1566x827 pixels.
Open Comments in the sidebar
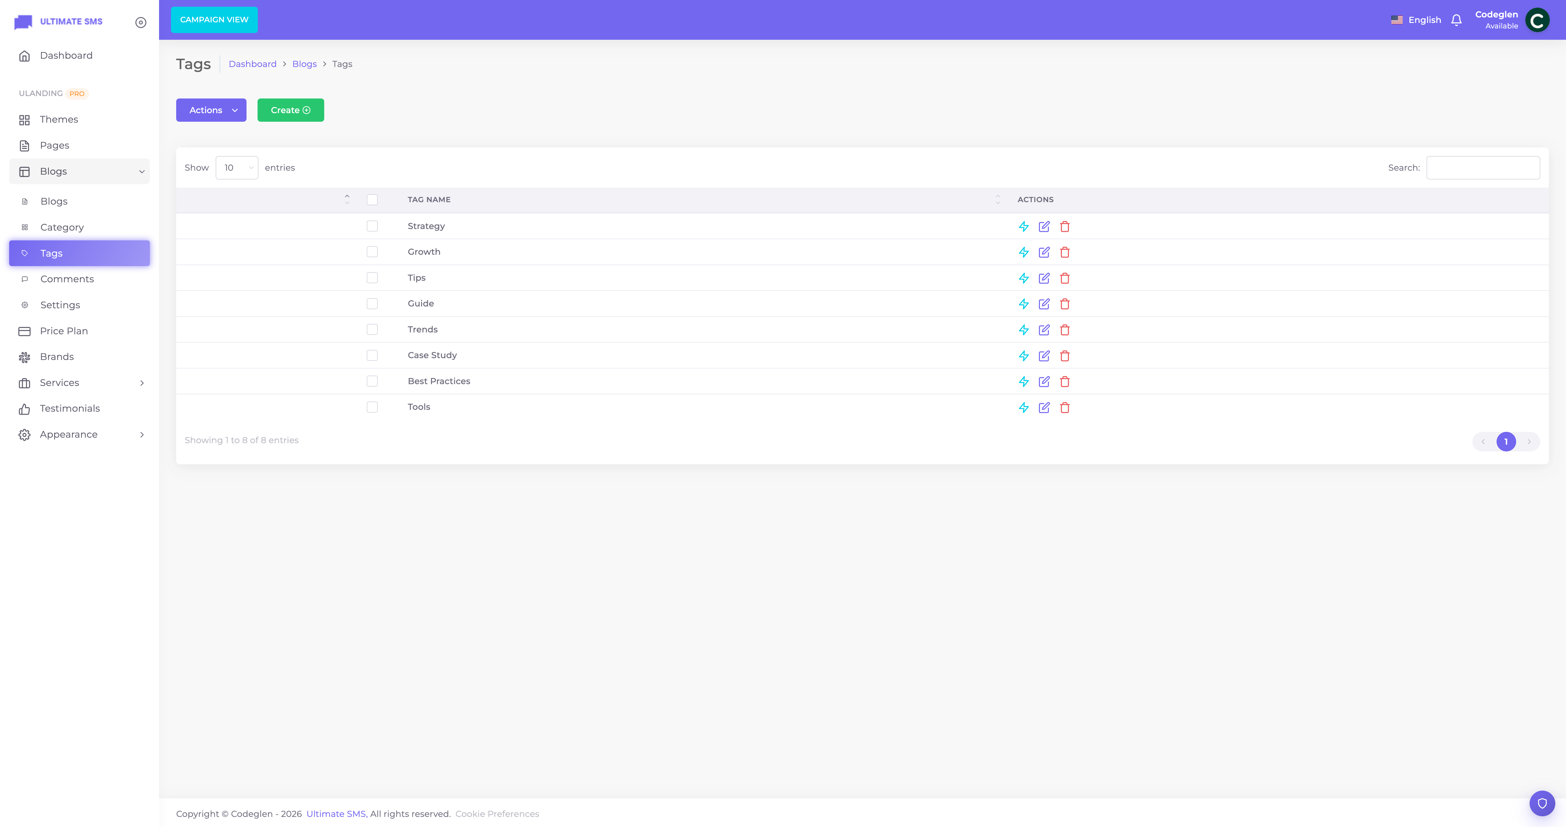(x=80, y=279)
